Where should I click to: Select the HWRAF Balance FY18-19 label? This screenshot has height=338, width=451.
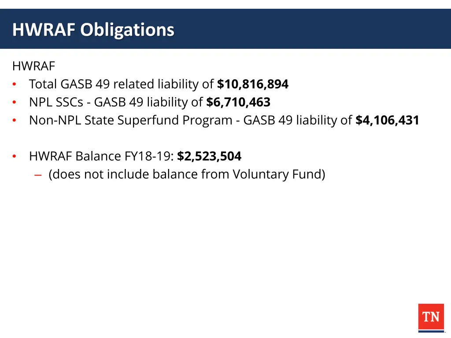coord(101,156)
